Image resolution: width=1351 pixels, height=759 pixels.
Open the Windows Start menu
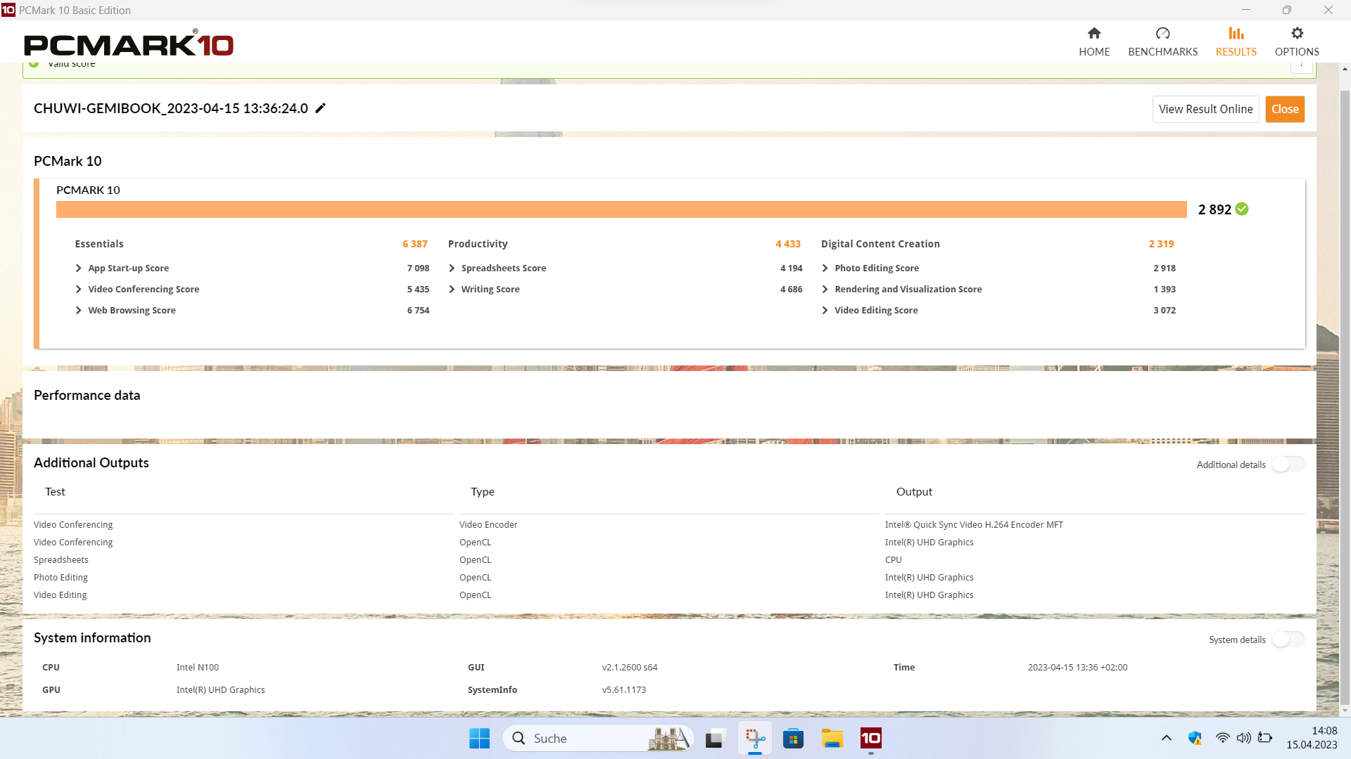[x=479, y=738]
